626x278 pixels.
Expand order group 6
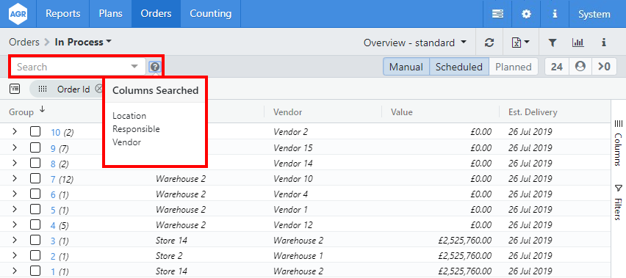click(15, 194)
